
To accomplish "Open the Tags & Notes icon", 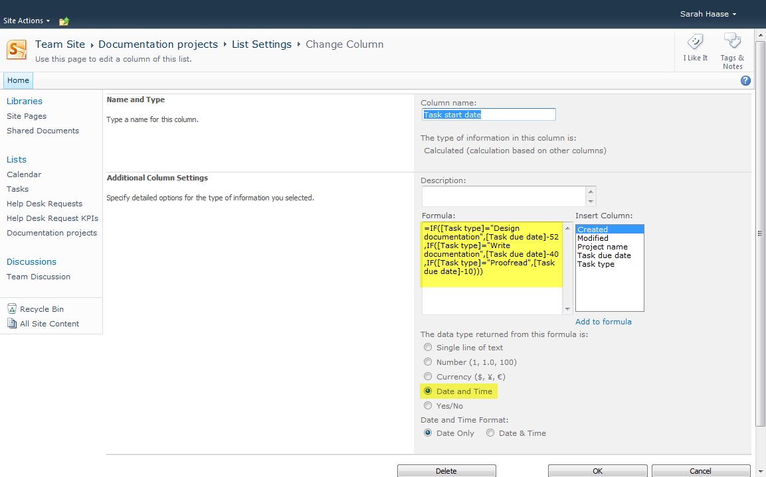I will [732, 42].
